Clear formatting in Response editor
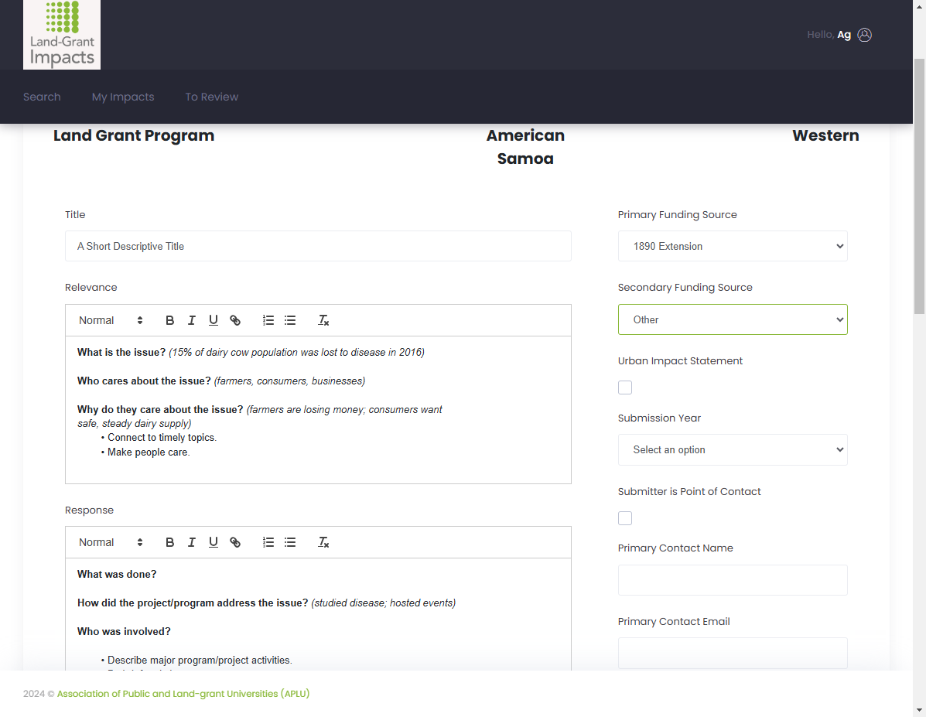 (323, 542)
